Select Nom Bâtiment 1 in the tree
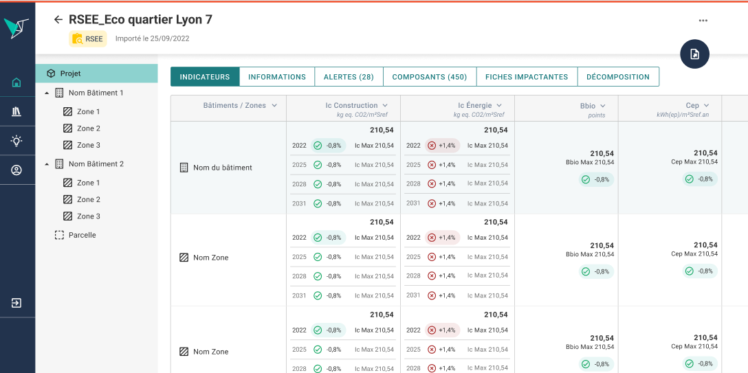The image size is (748, 373). point(96,93)
